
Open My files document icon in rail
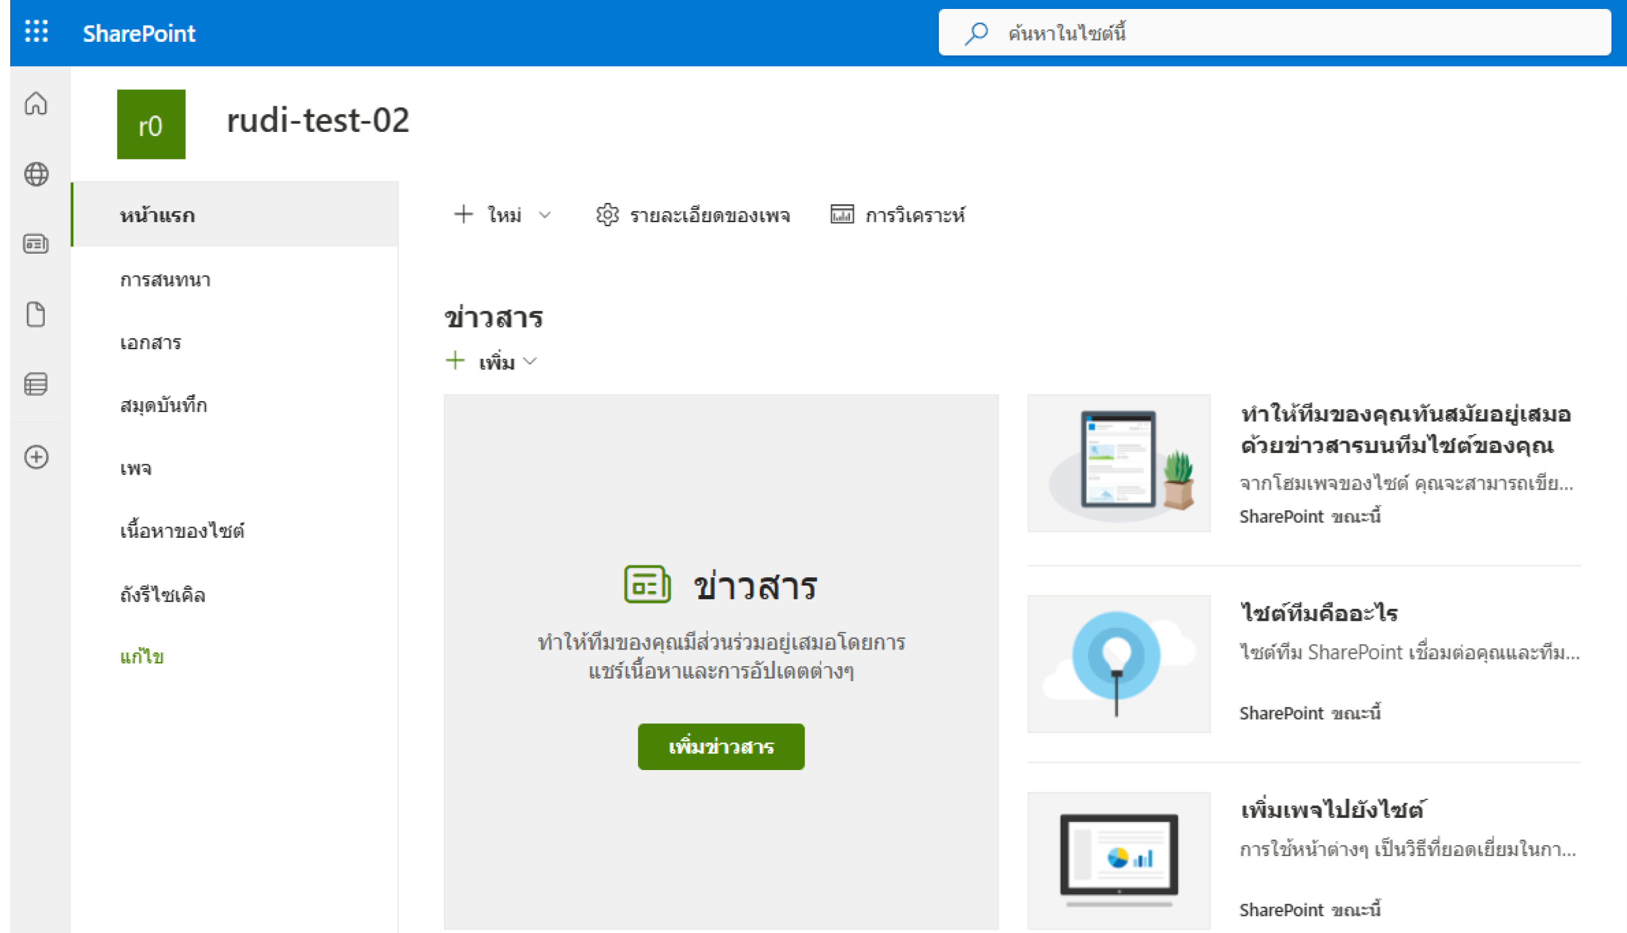pos(36,314)
